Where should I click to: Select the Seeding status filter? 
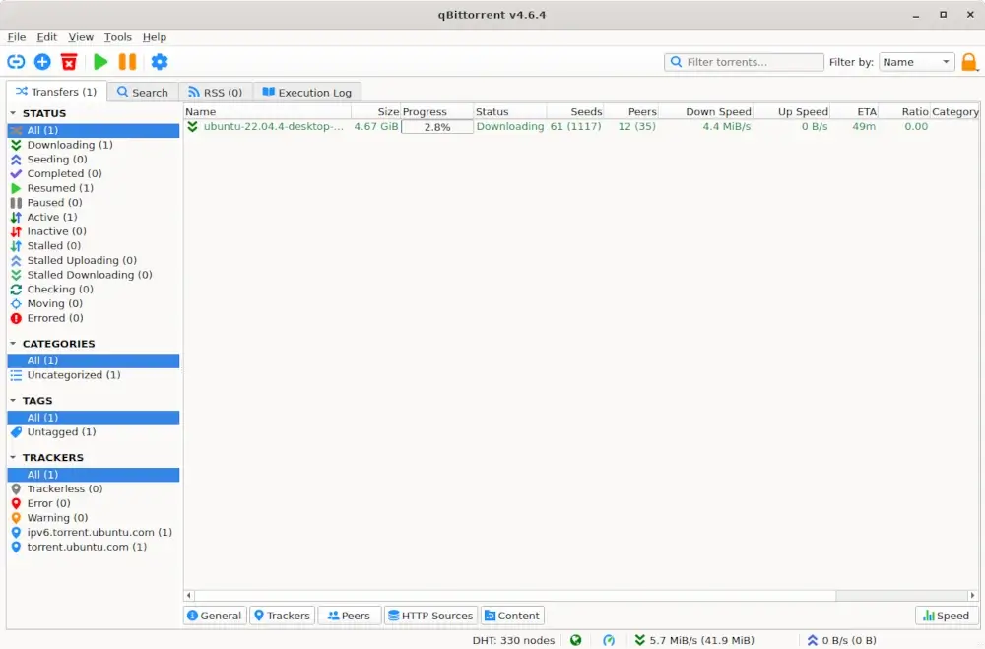[55, 159]
